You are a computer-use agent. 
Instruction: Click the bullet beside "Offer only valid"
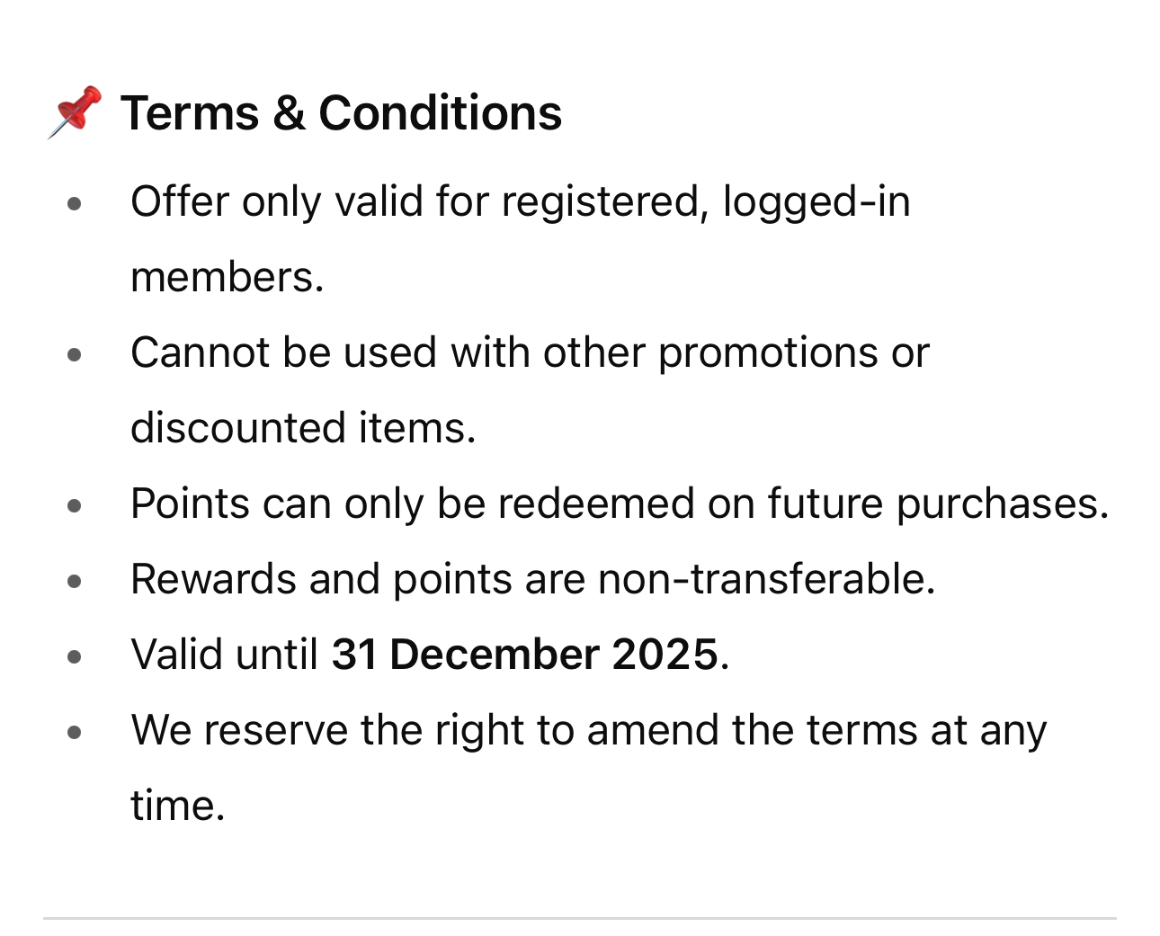pyautogui.click(x=75, y=204)
